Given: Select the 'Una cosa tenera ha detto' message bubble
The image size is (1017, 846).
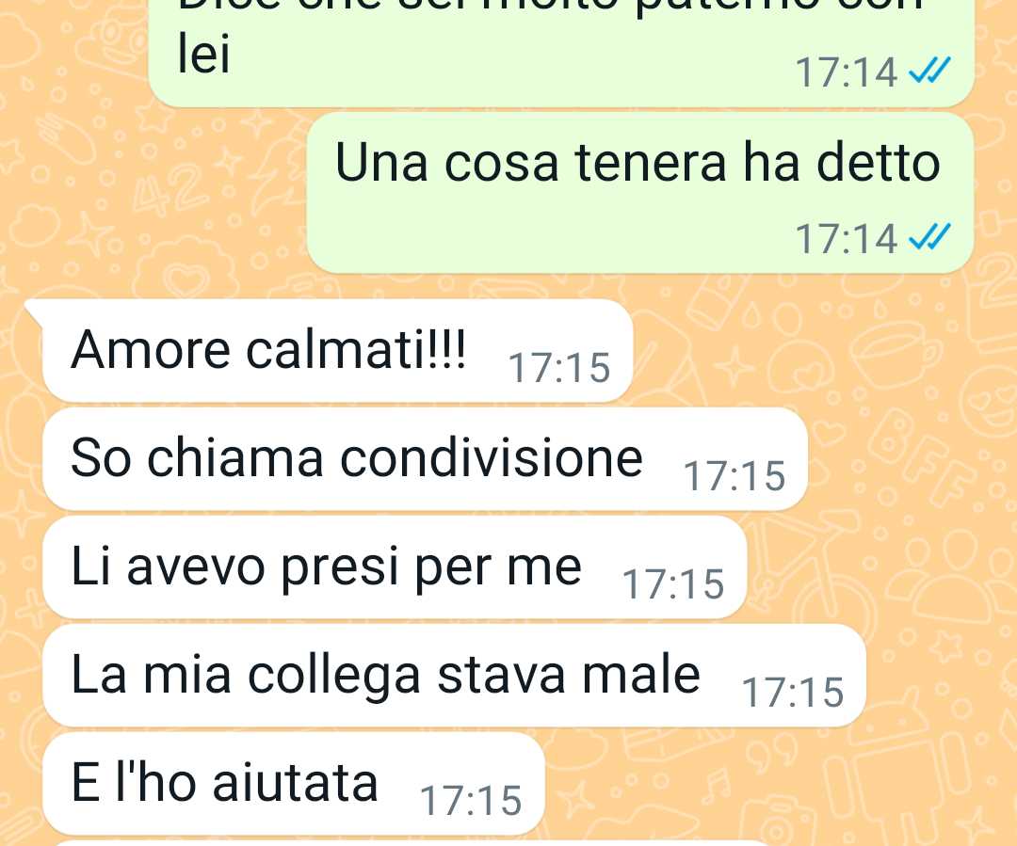Looking at the screenshot, I should [x=640, y=193].
